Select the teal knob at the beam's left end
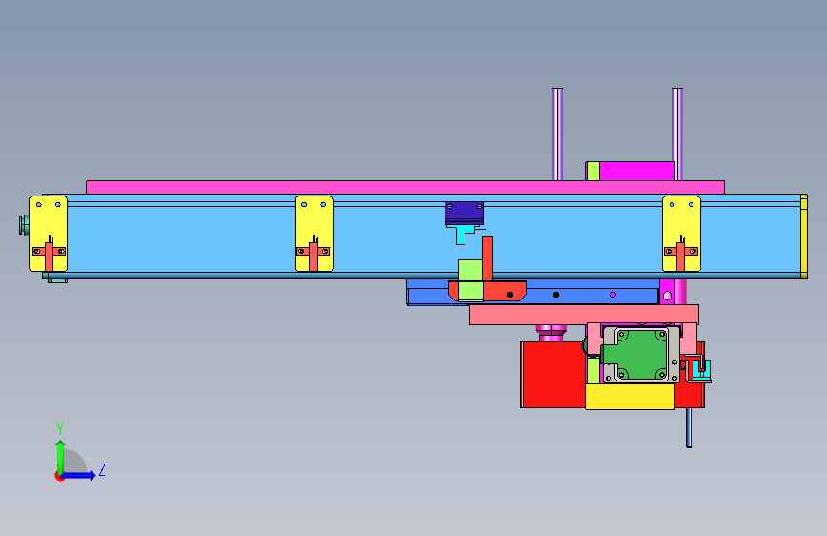Viewport: 827px width, 536px height. [24, 225]
